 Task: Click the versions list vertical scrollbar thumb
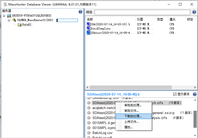click(x=195, y=119)
